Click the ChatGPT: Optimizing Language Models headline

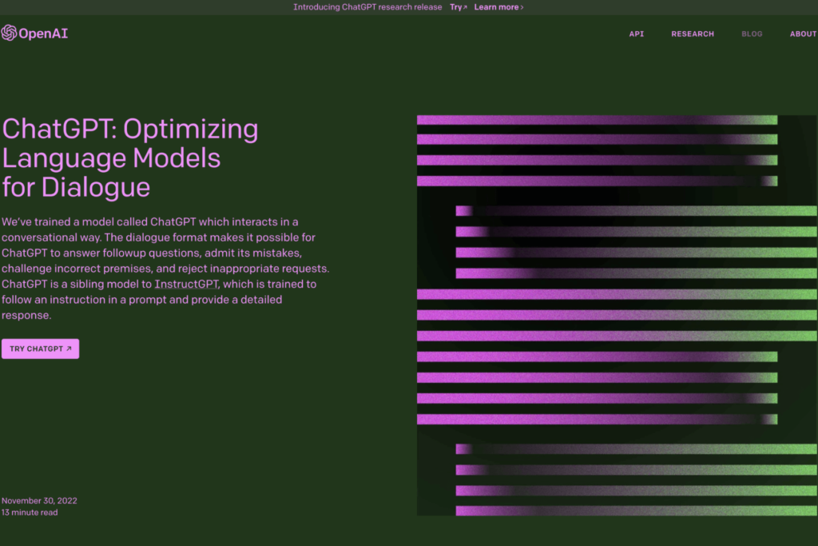[x=130, y=157]
